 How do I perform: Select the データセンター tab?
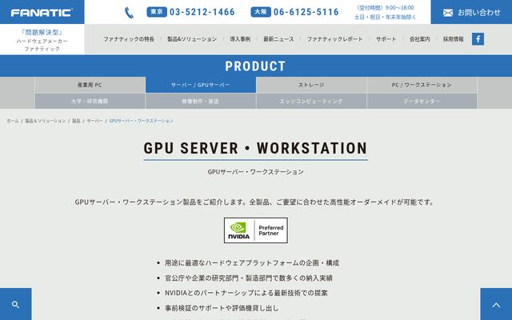[x=422, y=102]
